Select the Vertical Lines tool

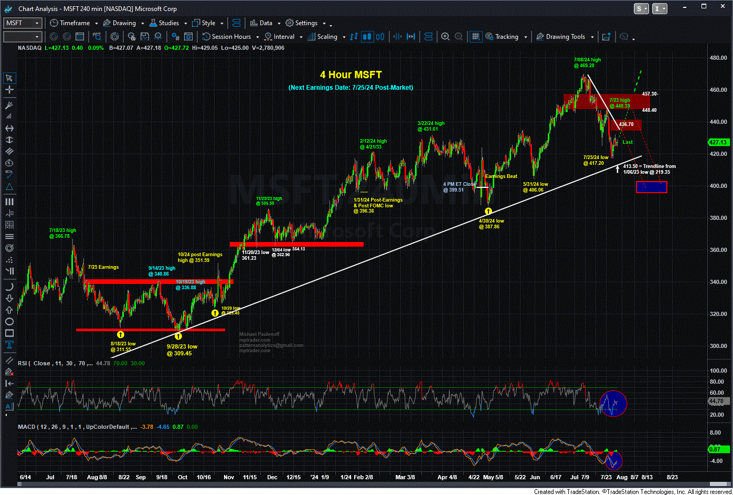click(10, 202)
